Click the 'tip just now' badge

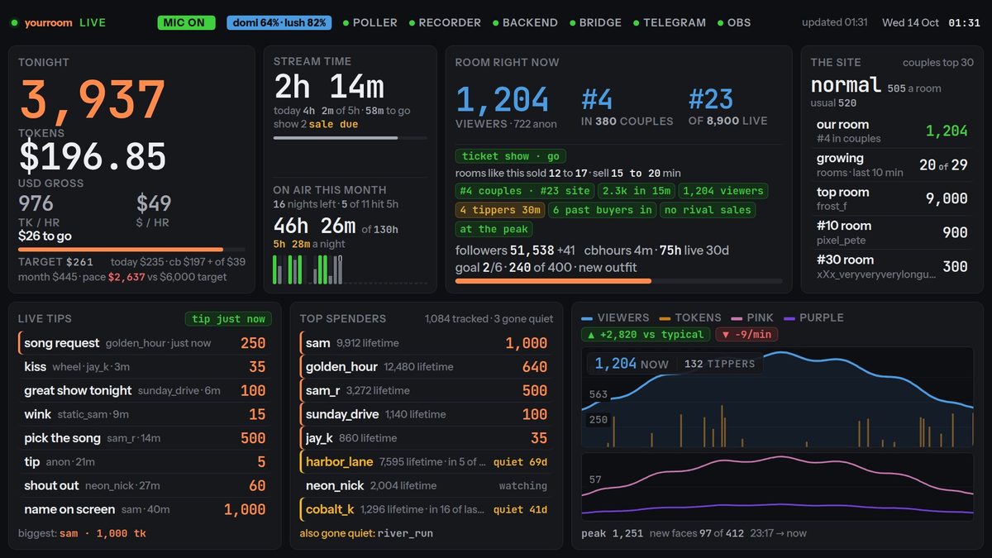(228, 318)
